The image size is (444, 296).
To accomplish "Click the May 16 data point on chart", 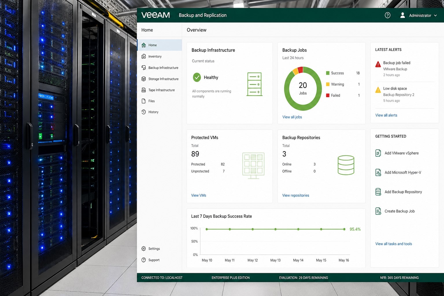I will pos(344,229).
